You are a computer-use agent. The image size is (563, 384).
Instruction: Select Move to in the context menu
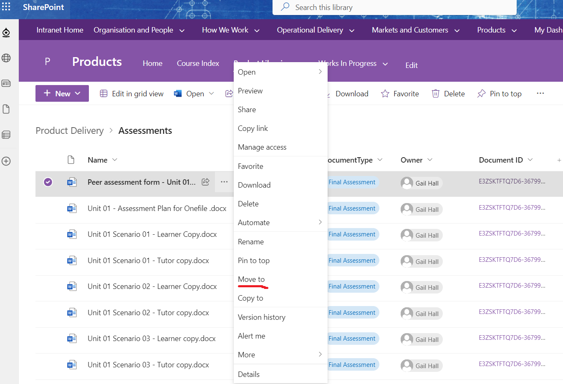[x=251, y=279]
